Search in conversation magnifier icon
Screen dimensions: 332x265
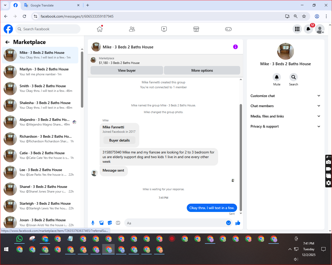click(x=293, y=77)
